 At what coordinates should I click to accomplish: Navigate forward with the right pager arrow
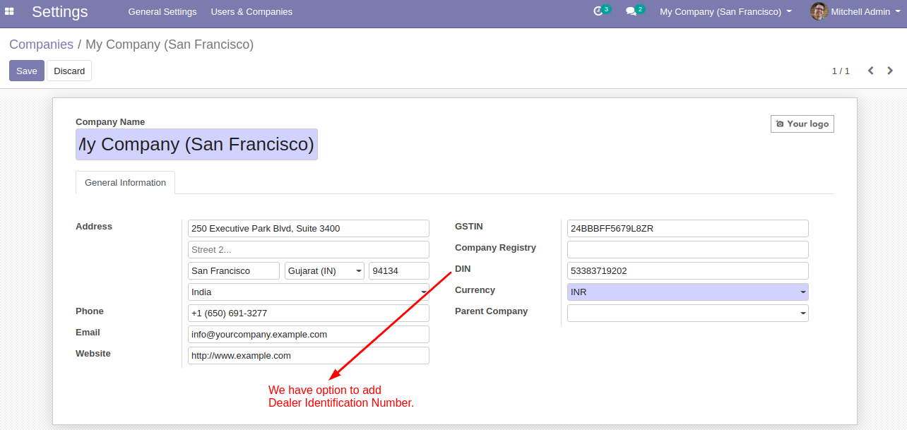click(890, 71)
